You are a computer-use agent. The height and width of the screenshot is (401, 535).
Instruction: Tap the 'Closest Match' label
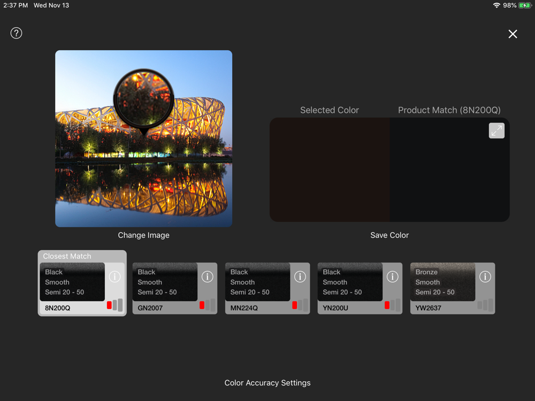pos(67,256)
